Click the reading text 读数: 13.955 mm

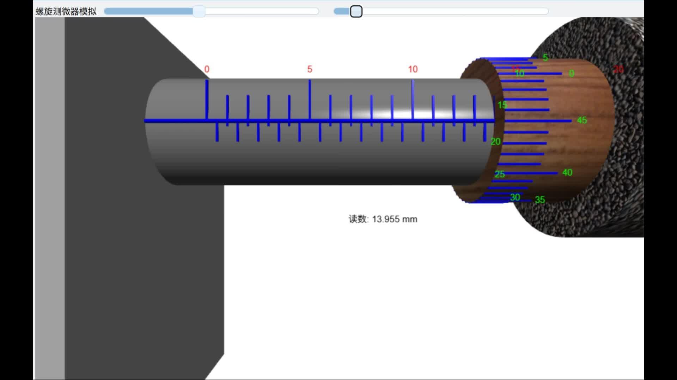point(383,219)
